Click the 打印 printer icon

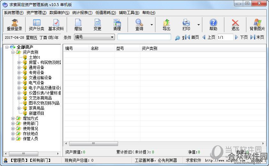pos(186,22)
